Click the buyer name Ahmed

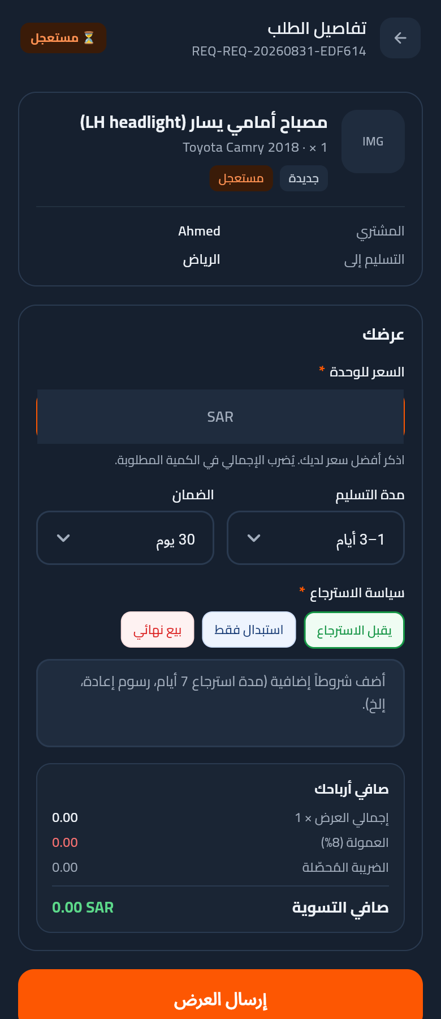coord(199,231)
